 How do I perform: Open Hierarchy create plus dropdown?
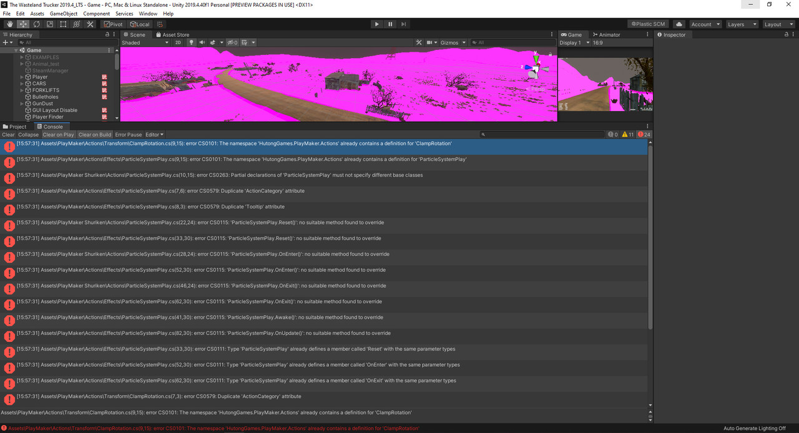click(6, 42)
